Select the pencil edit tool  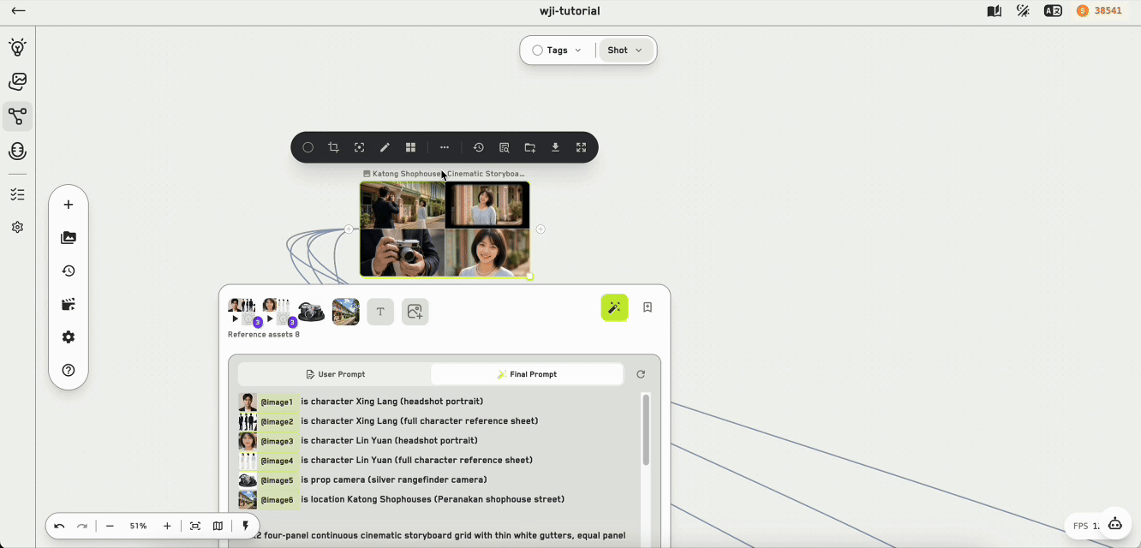tap(385, 147)
